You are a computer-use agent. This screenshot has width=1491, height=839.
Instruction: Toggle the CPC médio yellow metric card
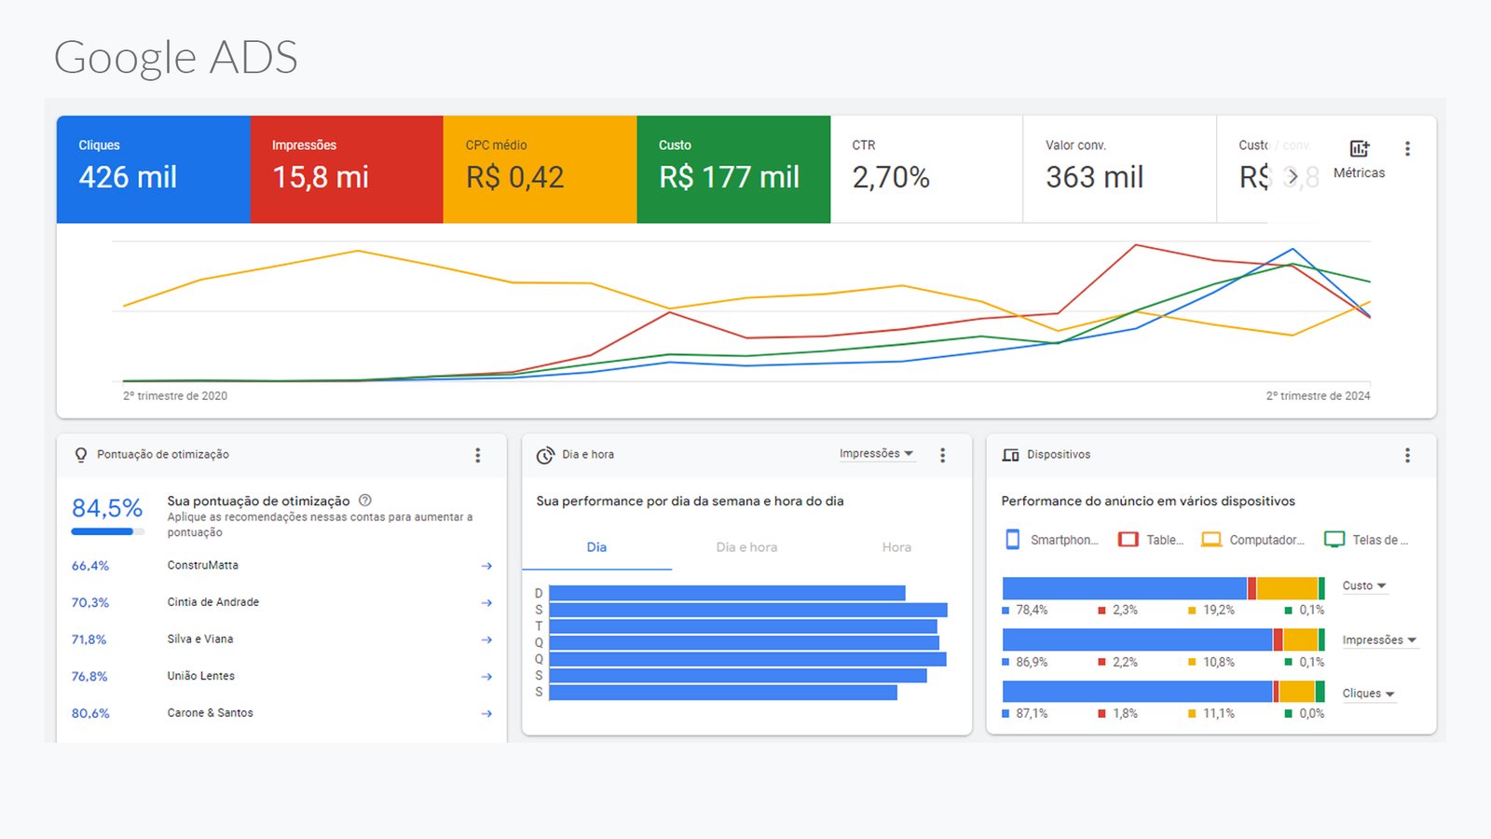click(540, 169)
